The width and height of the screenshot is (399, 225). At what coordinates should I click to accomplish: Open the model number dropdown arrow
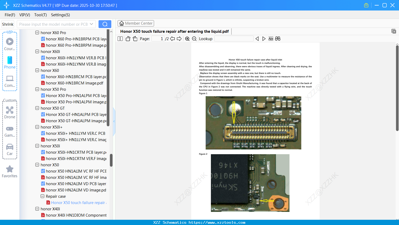click(x=91, y=24)
